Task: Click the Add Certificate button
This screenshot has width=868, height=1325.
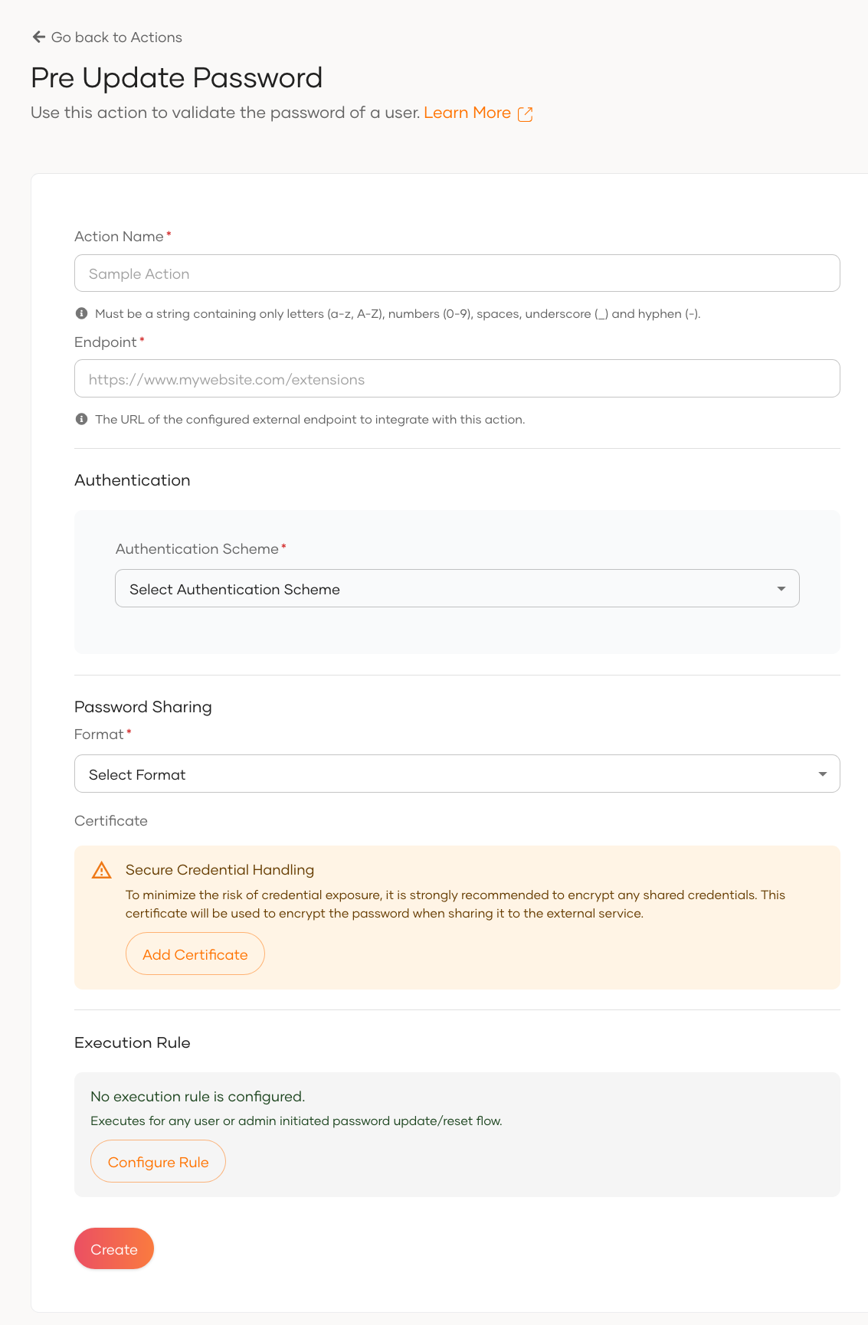Action: click(195, 954)
